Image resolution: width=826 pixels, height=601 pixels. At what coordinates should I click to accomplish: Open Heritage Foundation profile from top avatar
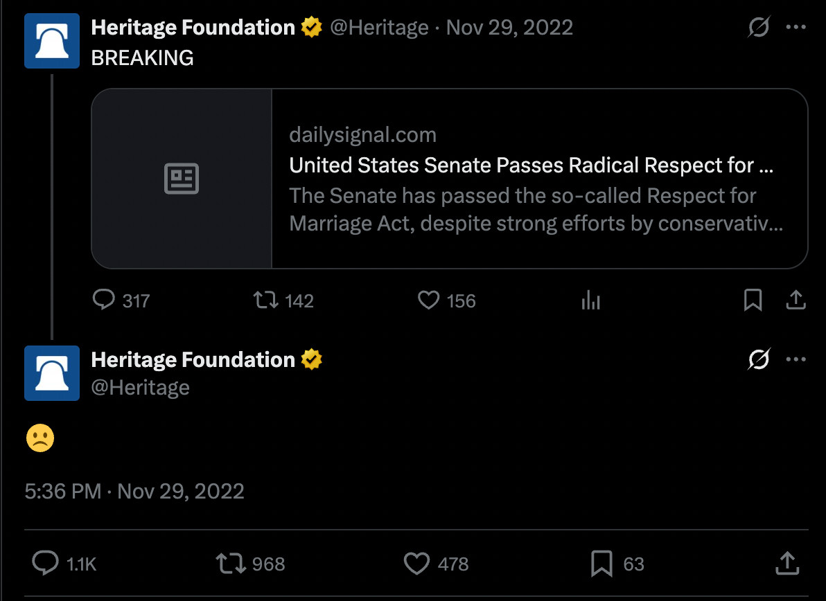click(x=51, y=41)
